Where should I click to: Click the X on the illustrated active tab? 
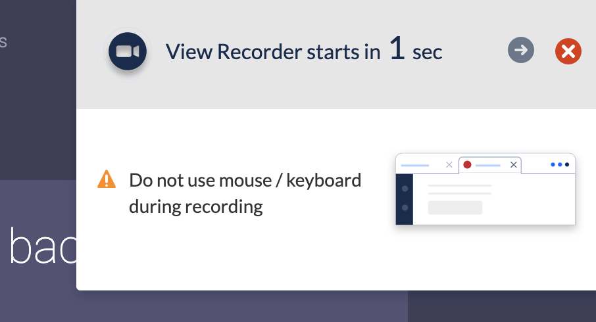coord(514,164)
